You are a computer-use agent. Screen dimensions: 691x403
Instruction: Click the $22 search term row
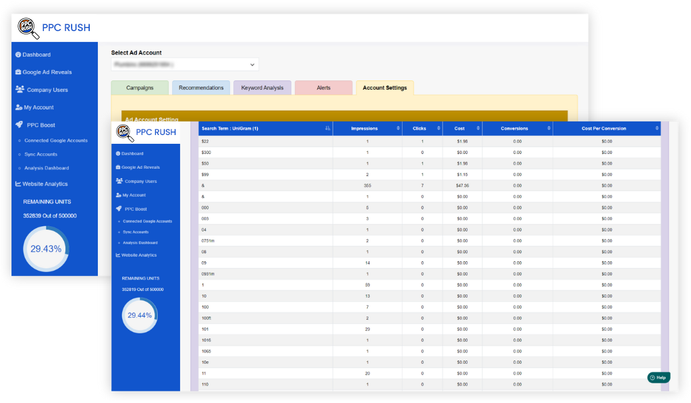tap(430, 142)
